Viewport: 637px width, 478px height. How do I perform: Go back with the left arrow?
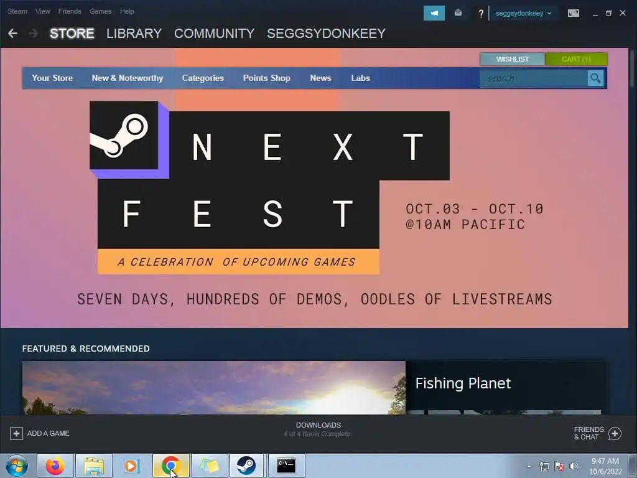(12, 34)
